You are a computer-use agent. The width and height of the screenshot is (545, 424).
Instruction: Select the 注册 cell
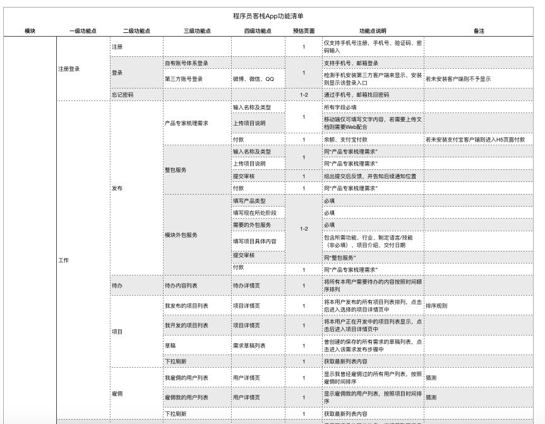tap(117, 46)
